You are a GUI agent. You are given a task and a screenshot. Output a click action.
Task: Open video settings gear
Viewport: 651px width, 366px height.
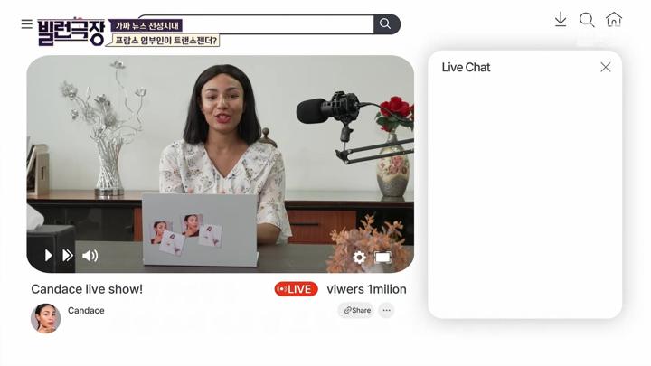359,258
